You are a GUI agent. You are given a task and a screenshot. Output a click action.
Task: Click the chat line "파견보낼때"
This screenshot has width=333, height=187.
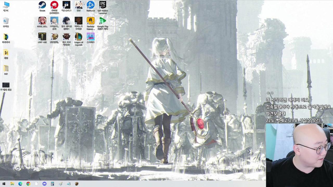pyautogui.click(x=276, y=114)
